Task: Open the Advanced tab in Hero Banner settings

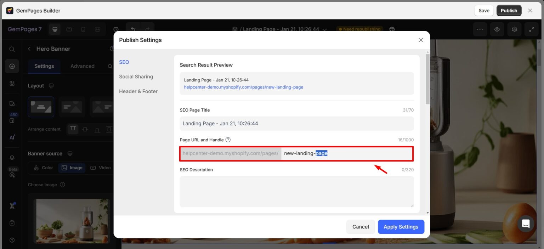Action: 82,66
